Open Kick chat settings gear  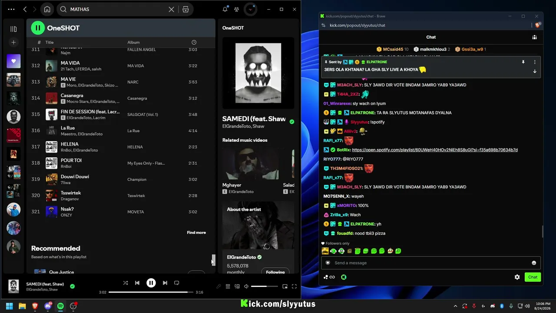[x=517, y=277]
